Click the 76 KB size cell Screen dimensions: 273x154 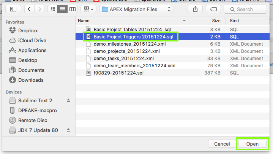coord(214,65)
